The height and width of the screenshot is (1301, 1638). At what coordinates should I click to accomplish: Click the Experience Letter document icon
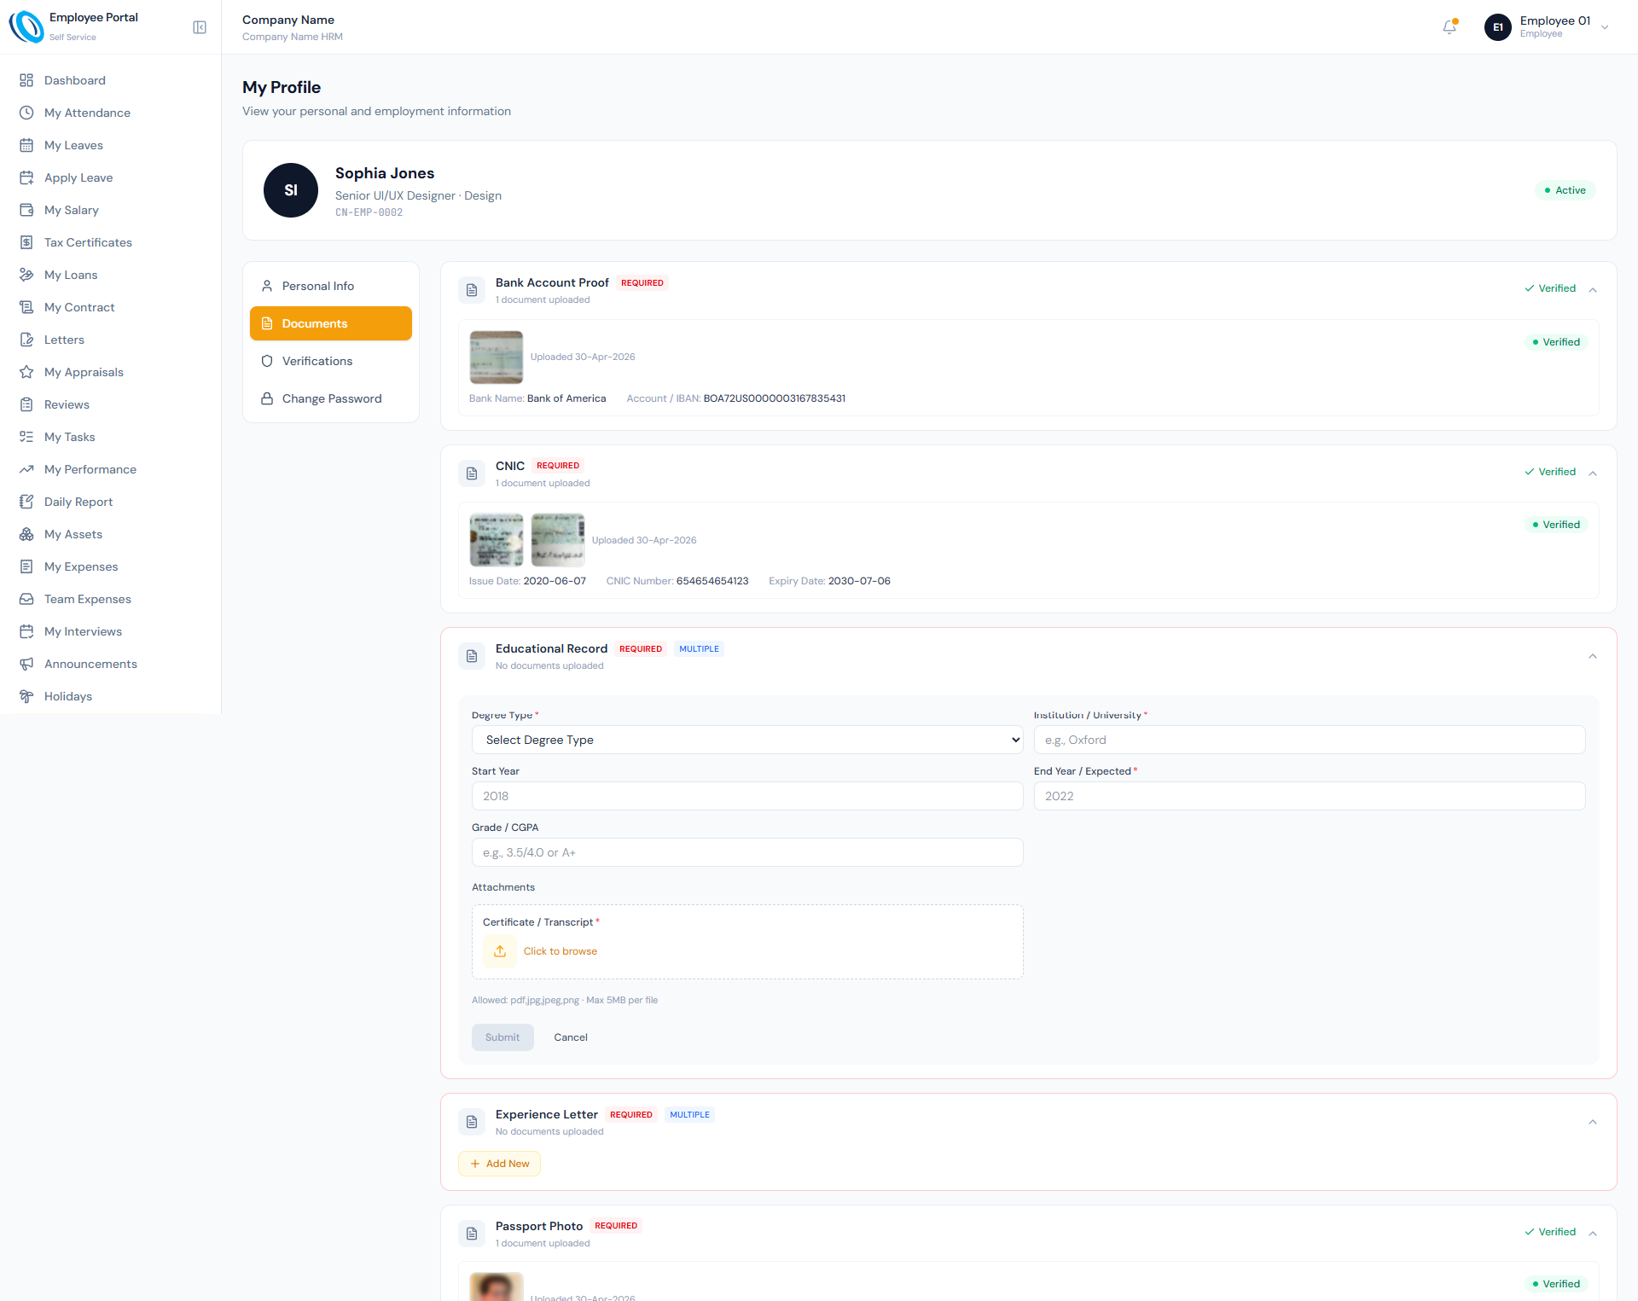pos(472,1122)
